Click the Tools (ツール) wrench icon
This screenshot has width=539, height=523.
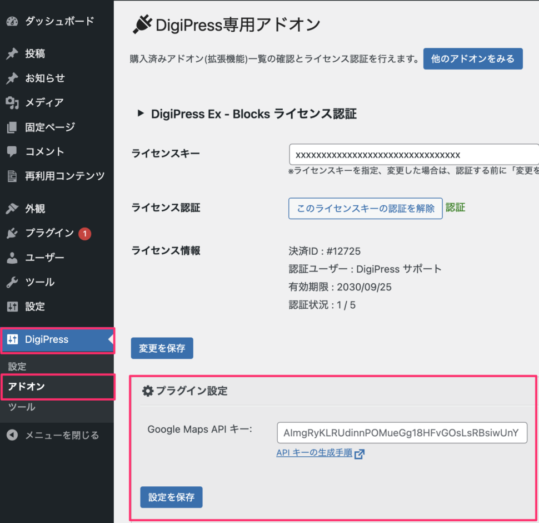12,282
